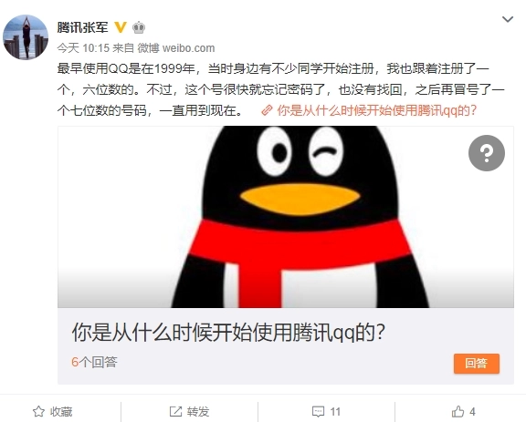The height and width of the screenshot is (422, 526).
Task: Click the yellow V verification badge
Action: click(121, 27)
